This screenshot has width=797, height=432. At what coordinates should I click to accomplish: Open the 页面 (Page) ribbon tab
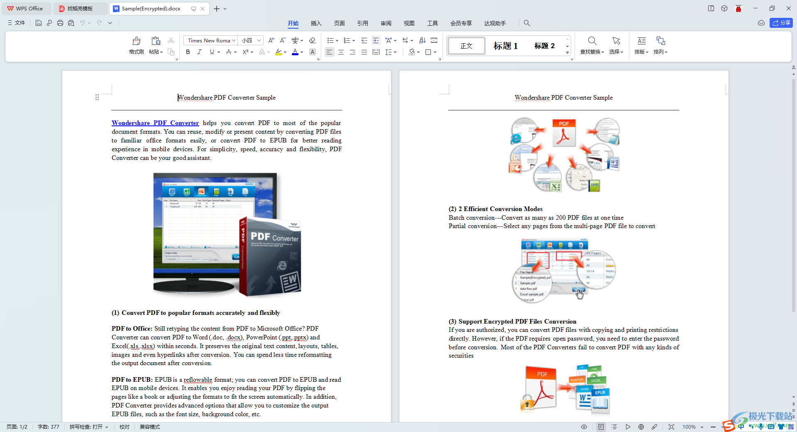pyautogui.click(x=340, y=23)
